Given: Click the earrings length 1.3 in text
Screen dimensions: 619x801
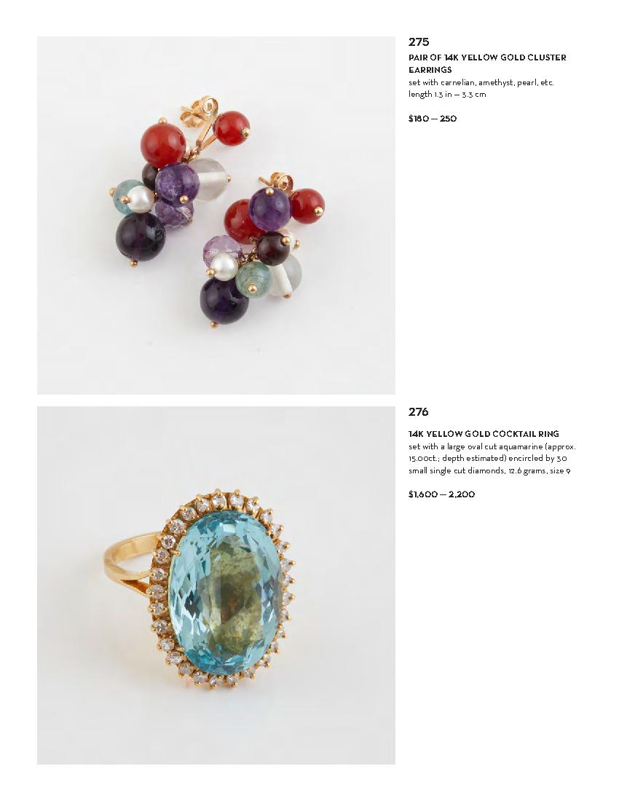Looking at the screenshot, I should pyautogui.click(x=447, y=95).
